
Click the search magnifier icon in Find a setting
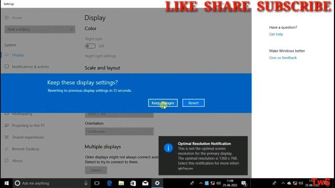(x=72, y=29)
